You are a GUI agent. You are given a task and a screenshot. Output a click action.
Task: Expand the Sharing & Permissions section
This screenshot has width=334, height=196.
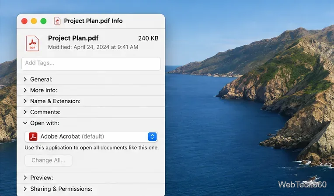pos(25,189)
